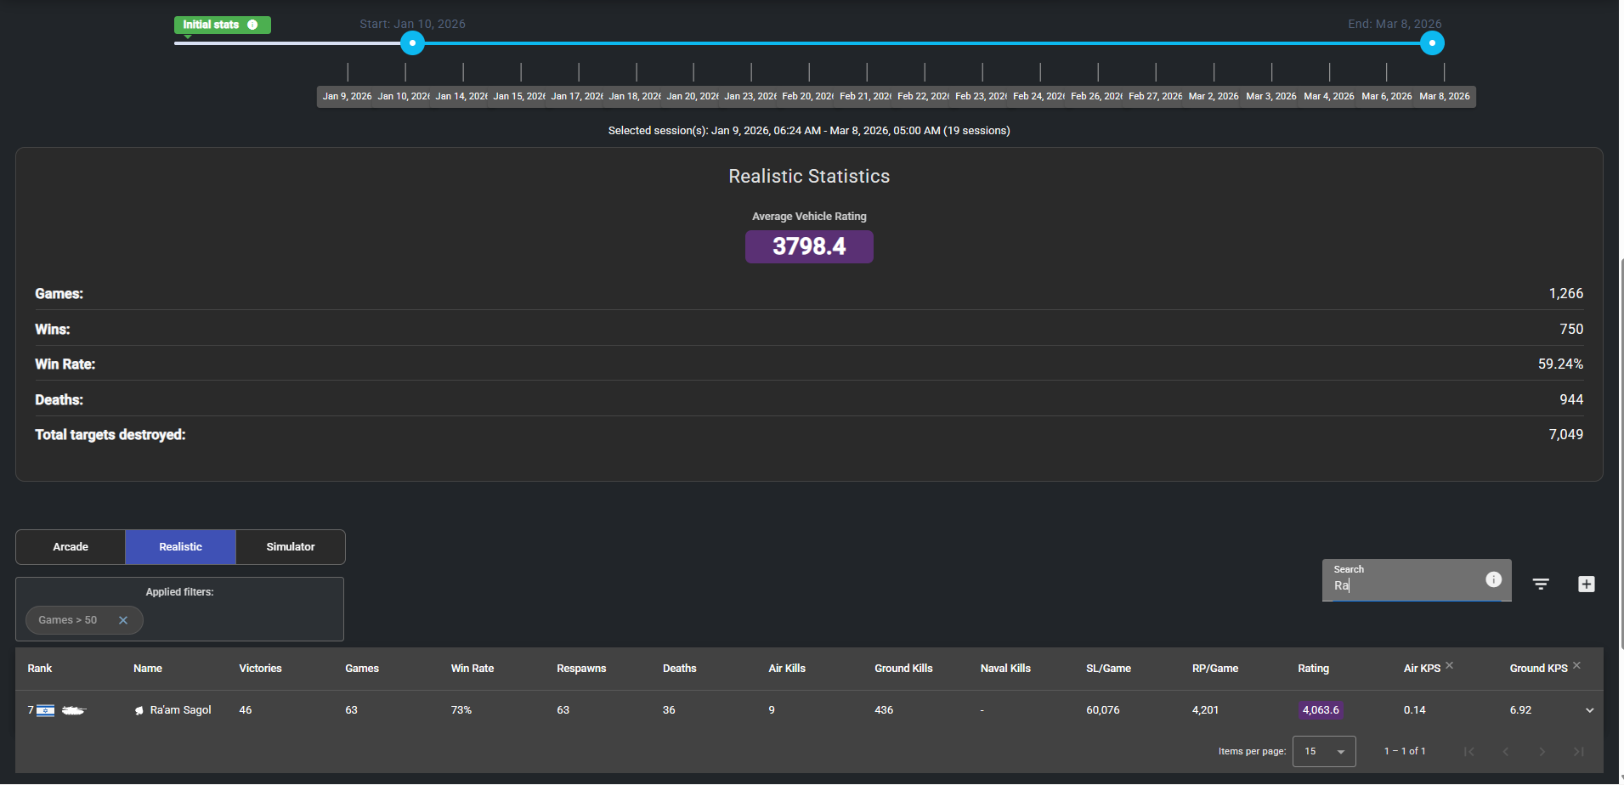Click the start date slider handle
Screen dimensions: 1624x785
click(x=412, y=42)
